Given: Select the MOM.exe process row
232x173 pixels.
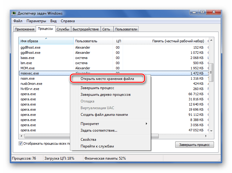Looking at the screenshot, I should (114, 68).
